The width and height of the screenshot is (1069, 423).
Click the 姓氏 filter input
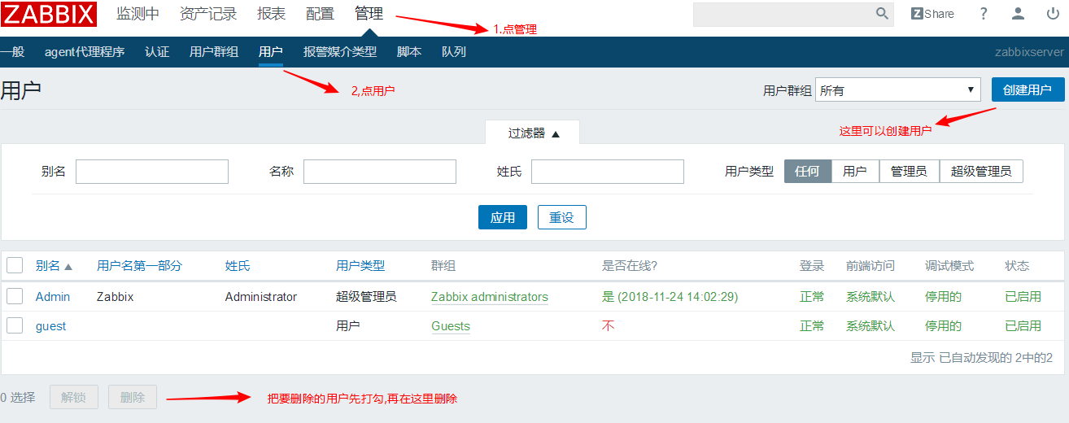pyautogui.click(x=608, y=172)
